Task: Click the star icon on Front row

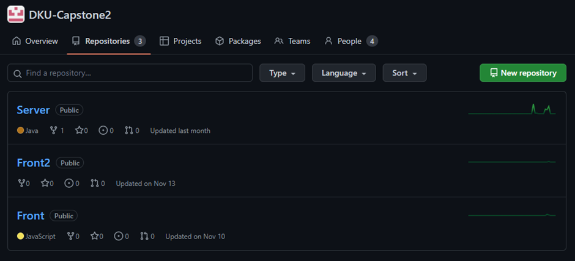Action: tap(94, 236)
